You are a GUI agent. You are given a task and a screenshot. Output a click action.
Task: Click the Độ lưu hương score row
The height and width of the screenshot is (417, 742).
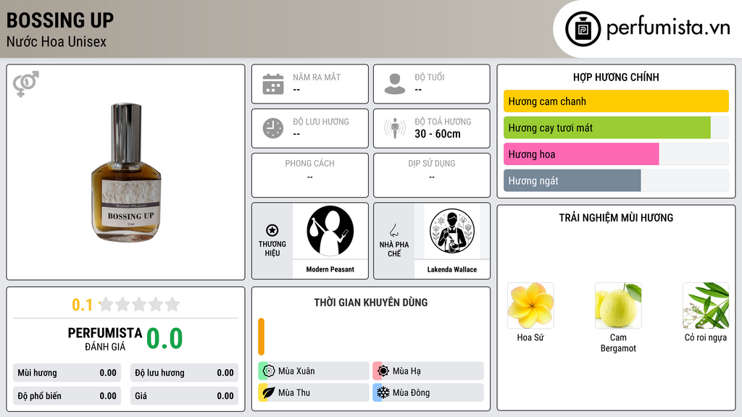coord(184,373)
